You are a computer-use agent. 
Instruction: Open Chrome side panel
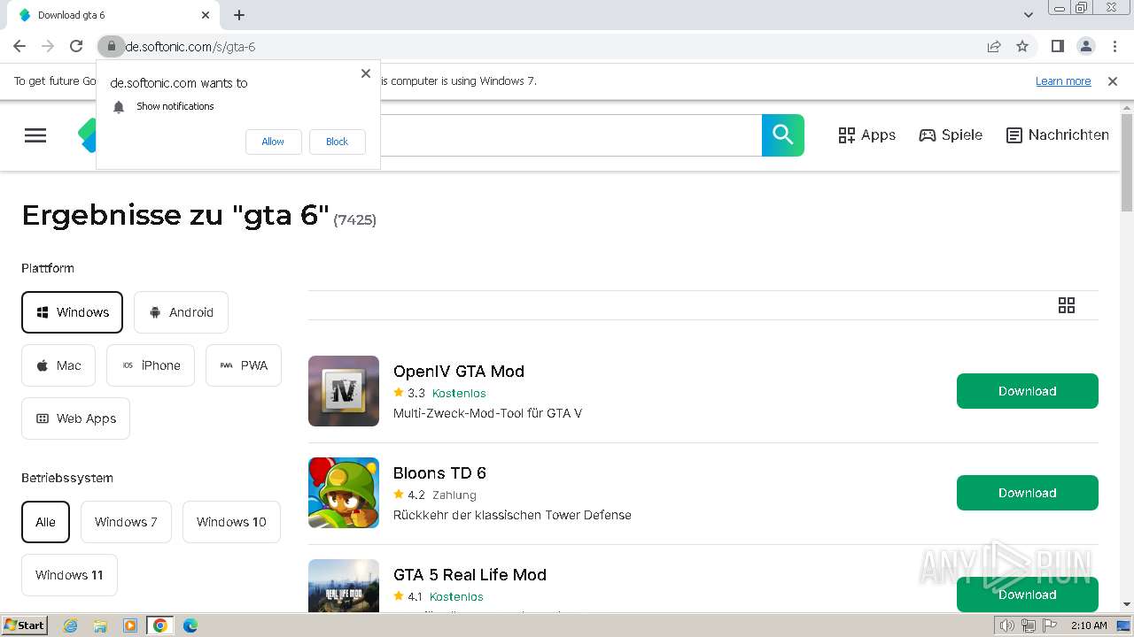click(1057, 46)
